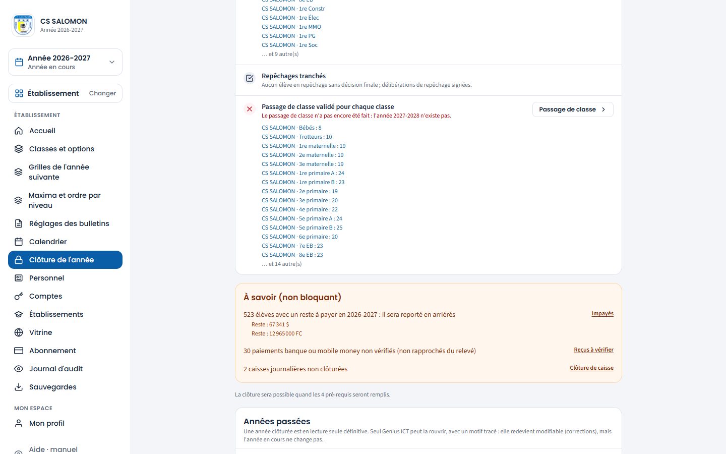Click the calendar icon in year selector
Viewport: 726px width, 454px height.
(x=19, y=62)
